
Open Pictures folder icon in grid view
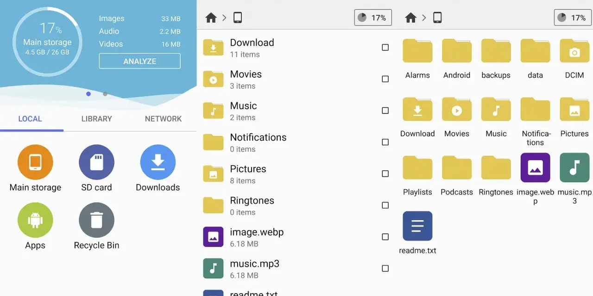[x=574, y=109]
